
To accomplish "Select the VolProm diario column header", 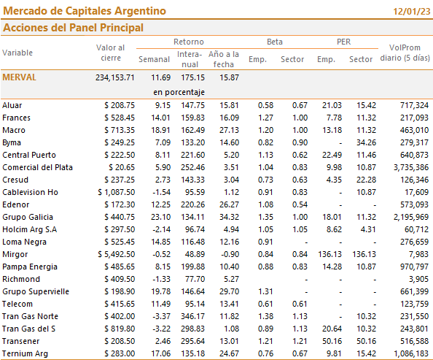I will pos(405,53).
